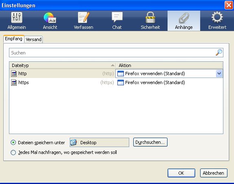The height and width of the screenshot is (184, 234).
Task: Switch to the Empfang tab
Action: (13, 39)
